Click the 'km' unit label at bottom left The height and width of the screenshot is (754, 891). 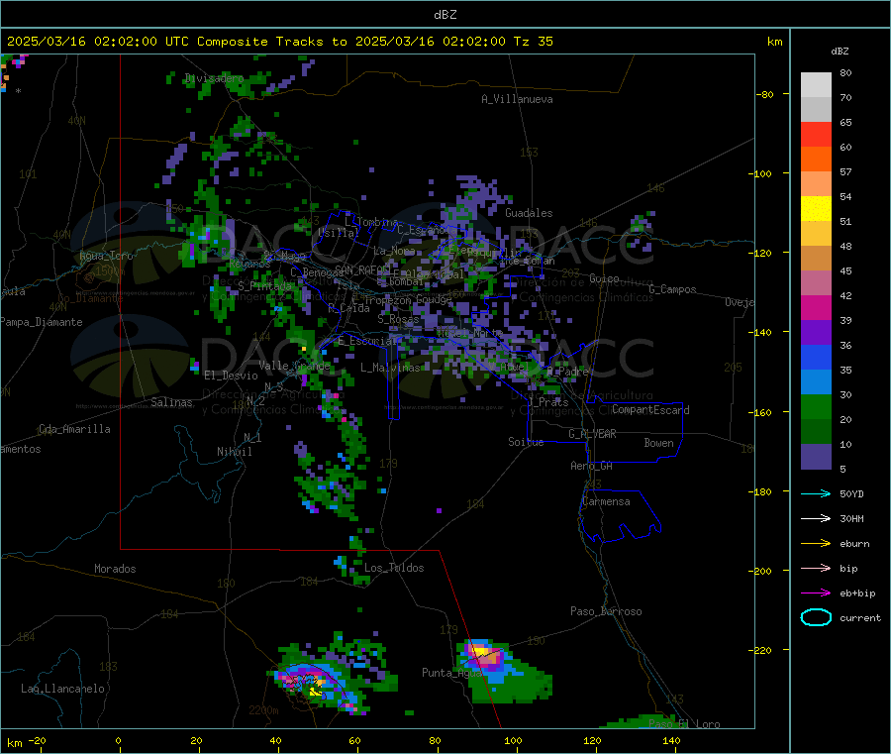14,743
